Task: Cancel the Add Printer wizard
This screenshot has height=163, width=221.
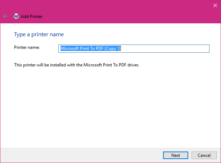Action: point(204,155)
